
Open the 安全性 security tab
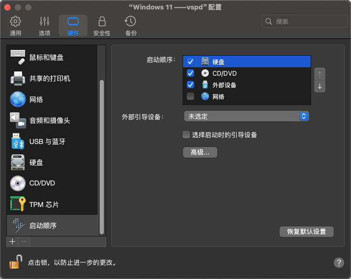[102, 26]
